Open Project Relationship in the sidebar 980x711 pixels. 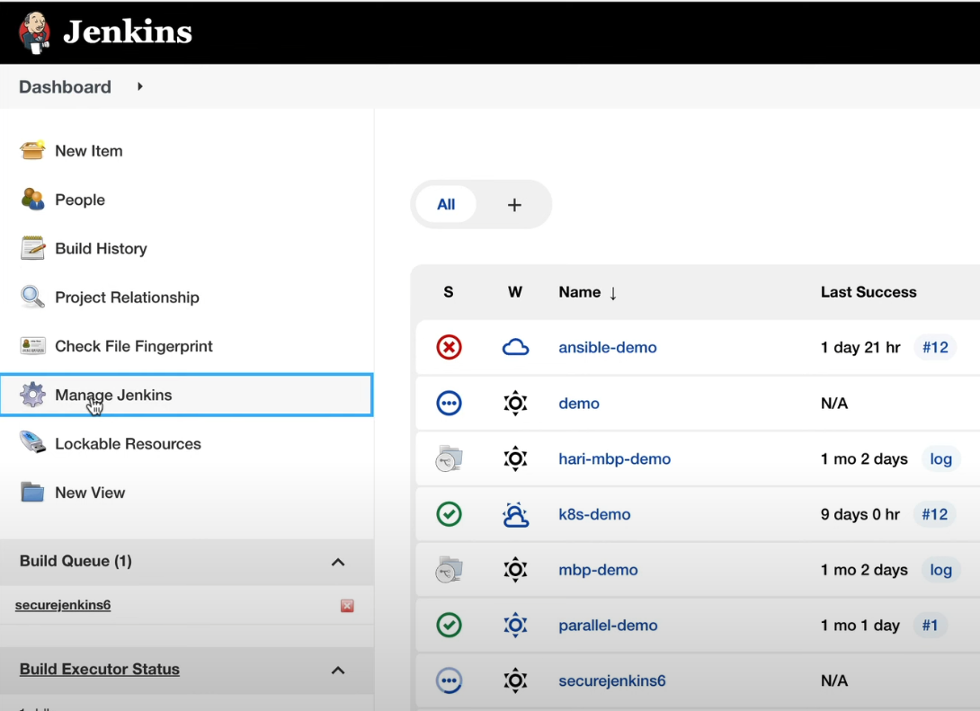click(x=127, y=297)
